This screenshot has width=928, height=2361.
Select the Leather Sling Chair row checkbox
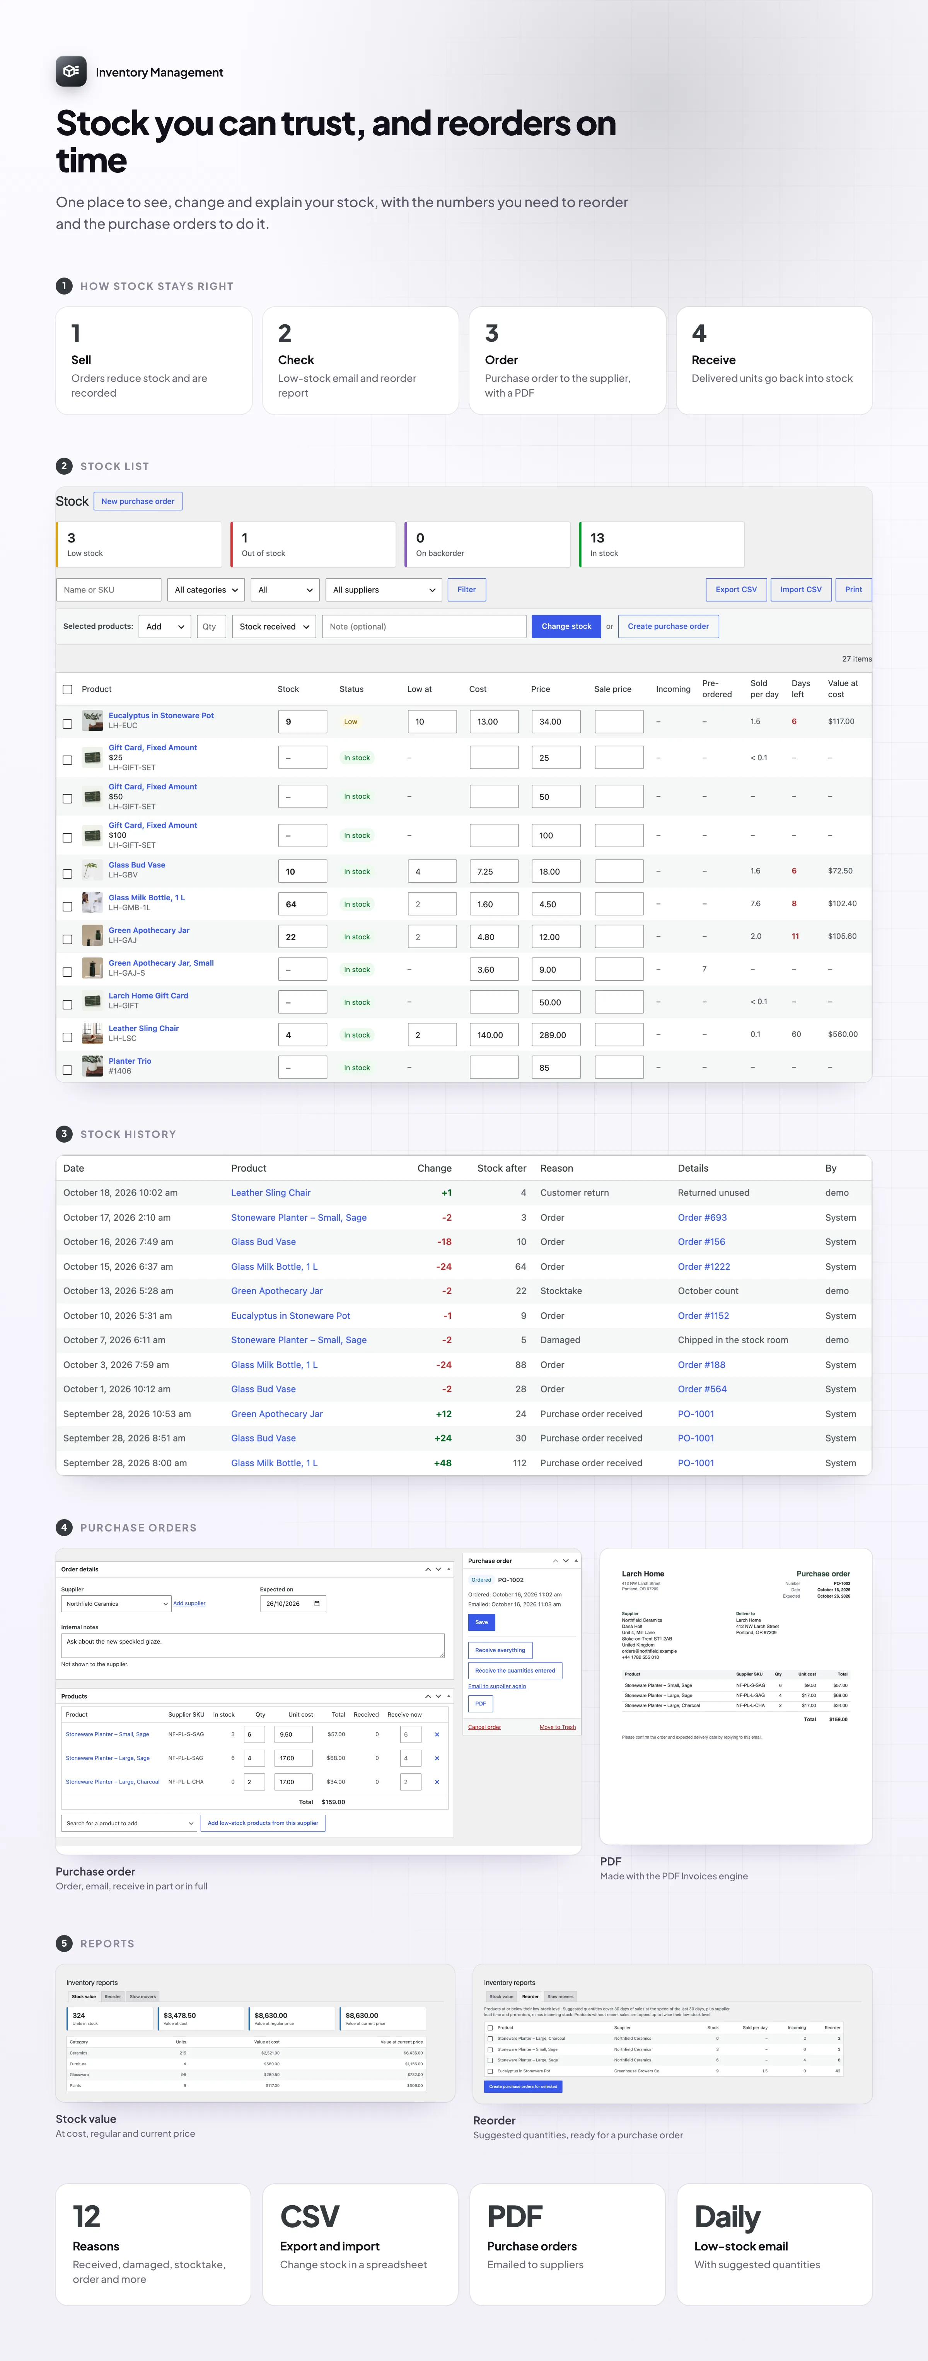[67, 1037]
